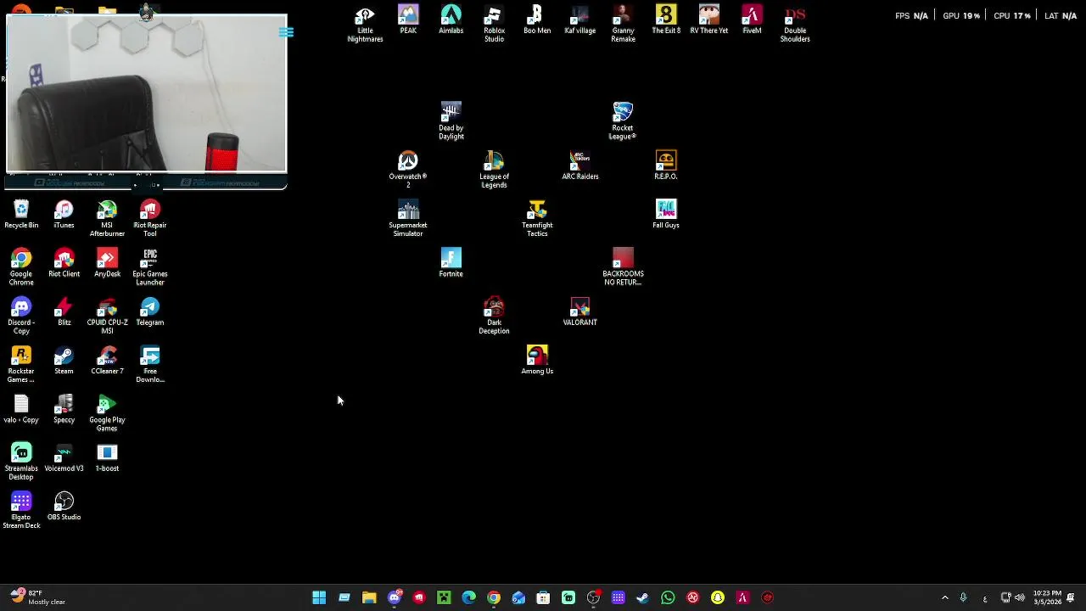Open File Explorer from the taskbar
The image size is (1086, 611).
click(x=369, y=598)
